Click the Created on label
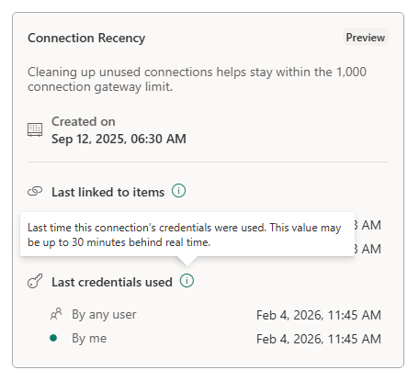419x381 pixels. 84,121
